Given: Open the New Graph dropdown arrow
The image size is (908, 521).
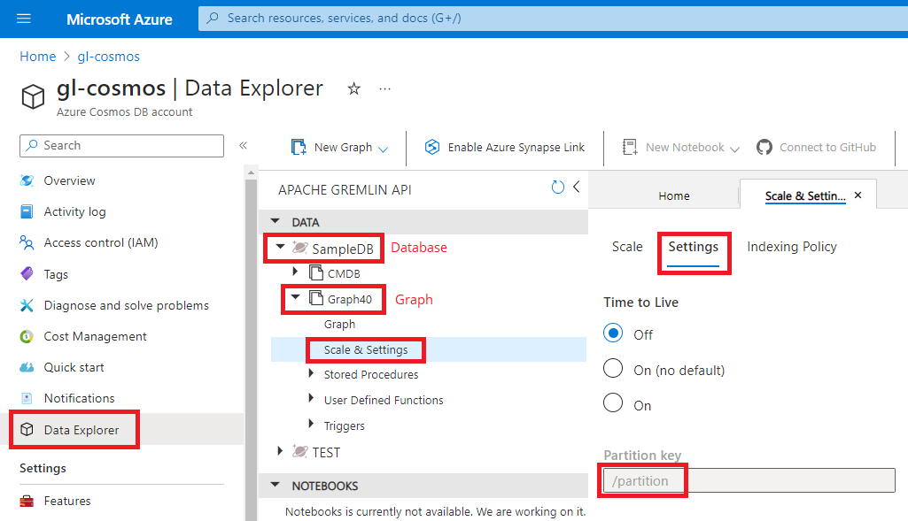Looking at the screenshot, I should 384,149.
